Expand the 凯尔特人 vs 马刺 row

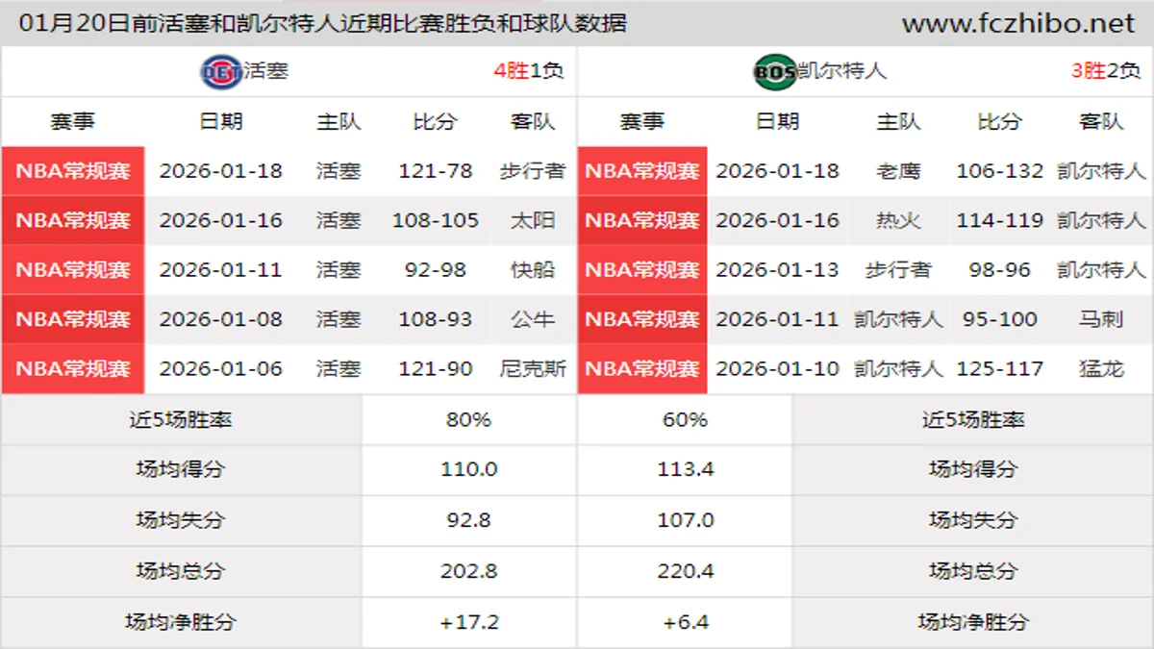865,319
